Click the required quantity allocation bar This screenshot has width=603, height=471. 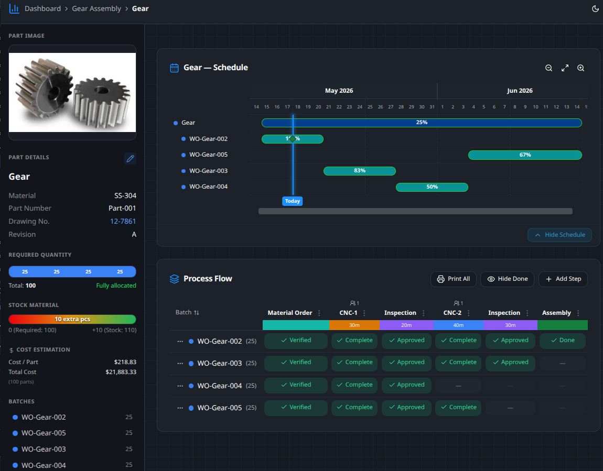tap(72, 271)
